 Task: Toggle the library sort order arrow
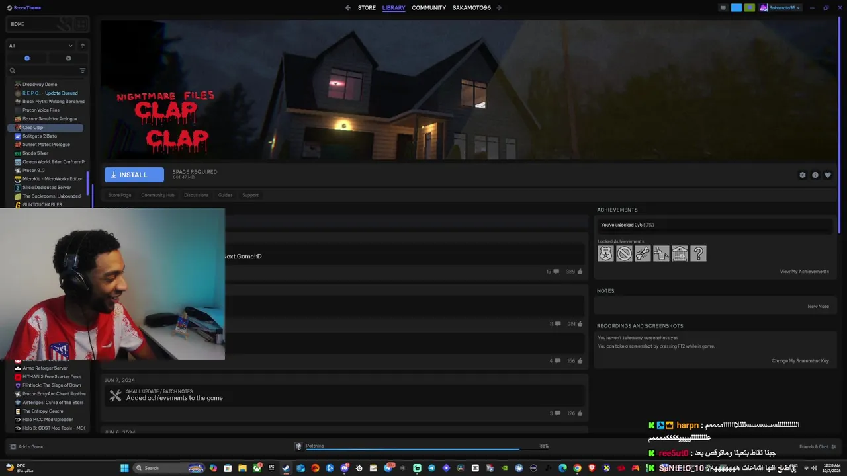point(83,46)
